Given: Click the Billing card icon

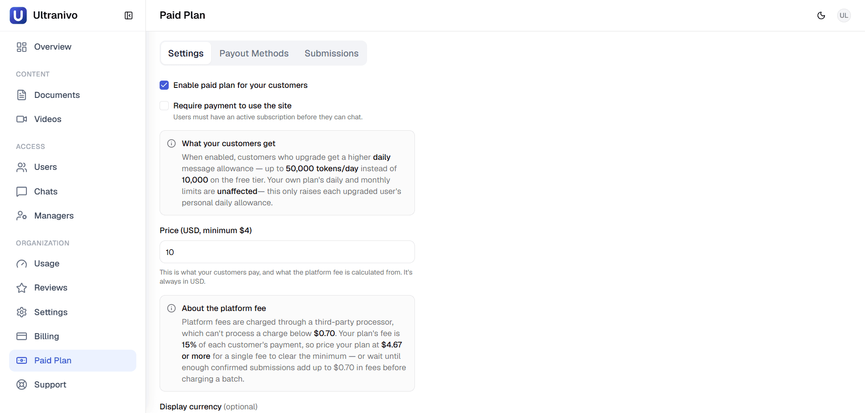Looking at the screenshot, I should (x=21, y=336).
